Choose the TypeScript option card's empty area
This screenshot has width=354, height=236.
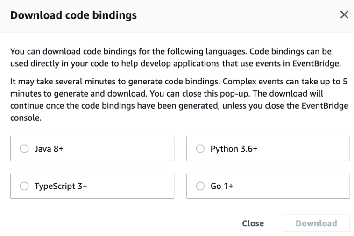135,186
